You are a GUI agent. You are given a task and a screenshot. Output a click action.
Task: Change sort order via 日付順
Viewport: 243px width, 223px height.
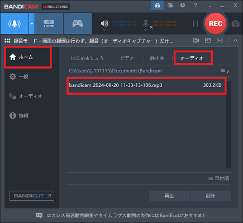[219, 178]
